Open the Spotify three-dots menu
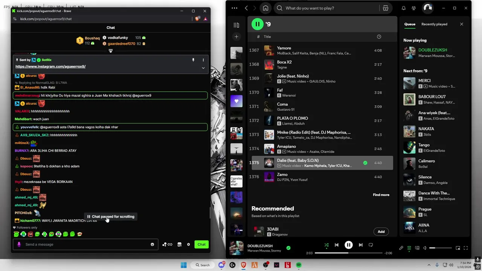482x271 pixels. 234,8
